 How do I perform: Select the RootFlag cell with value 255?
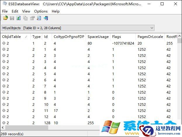pyautogui.click(x=169, y=43)
